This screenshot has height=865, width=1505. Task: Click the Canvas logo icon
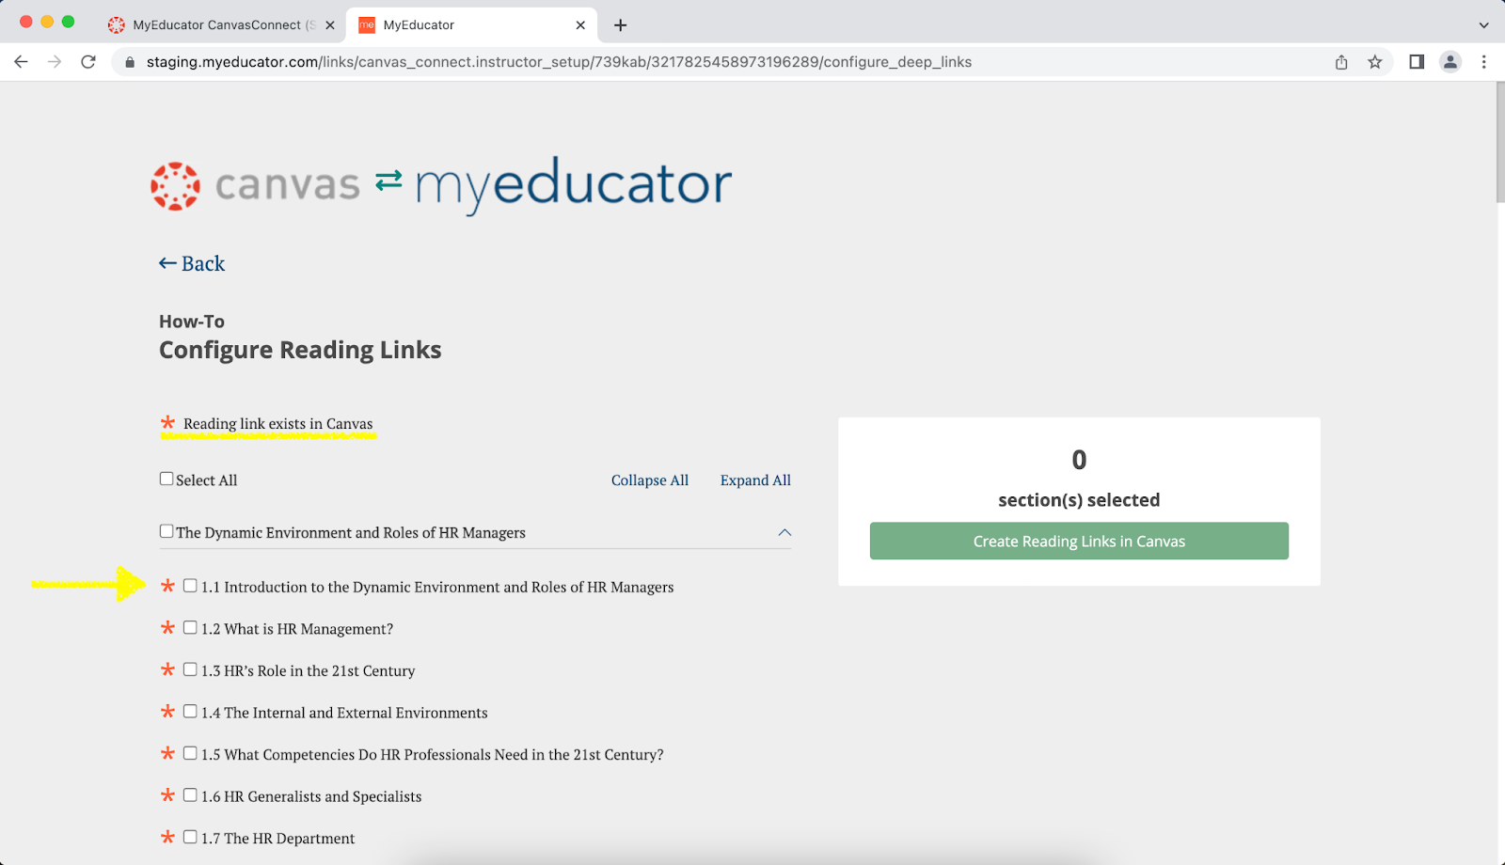(x=175, y=186)
